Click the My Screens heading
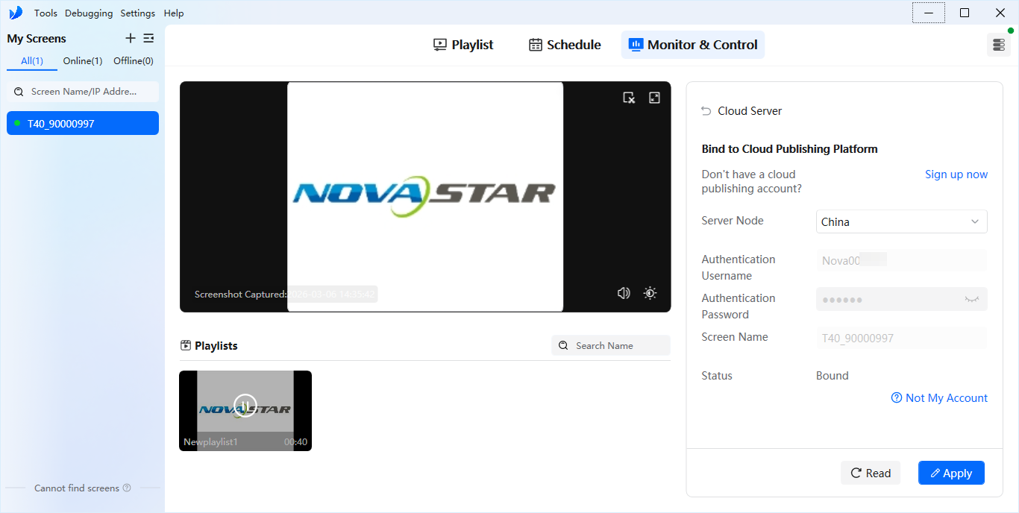Screen dimensions: 1019x513 [x=37, y=39]
